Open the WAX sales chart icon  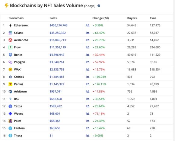[x=88, y=70]
